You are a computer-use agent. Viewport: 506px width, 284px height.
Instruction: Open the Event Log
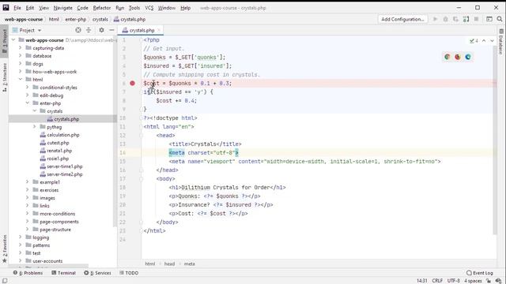click(480, 273)
